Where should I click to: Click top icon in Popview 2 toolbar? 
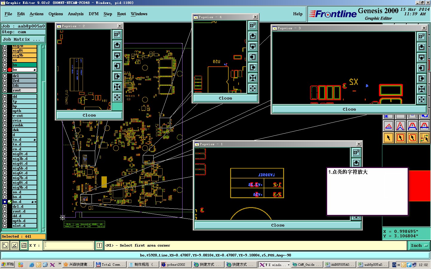tap(117, 35)
